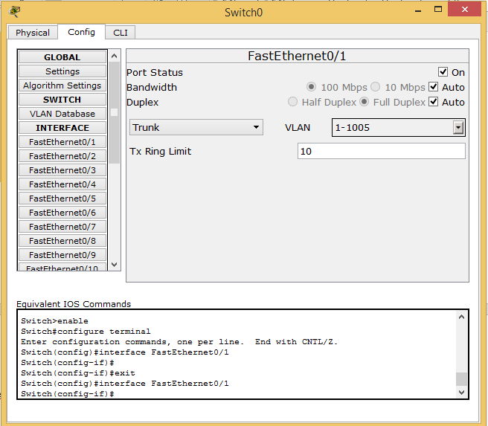This screenshot has height=426, width=488.
Task: Select FastEthernet0/7 interface
Action: pos(62,227)
